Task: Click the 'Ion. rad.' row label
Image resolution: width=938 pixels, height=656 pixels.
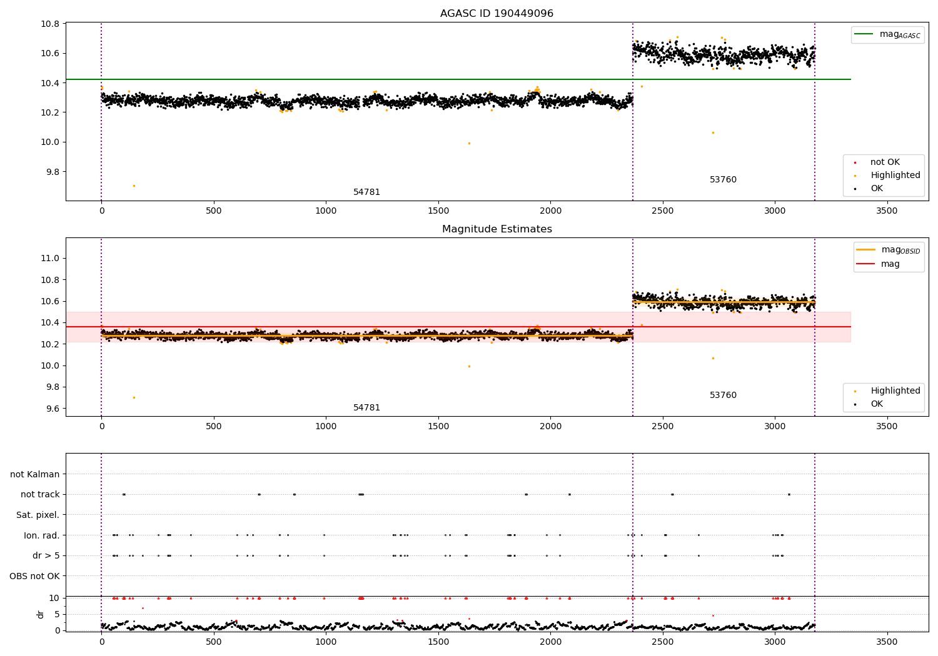Action: coord(42,535)
